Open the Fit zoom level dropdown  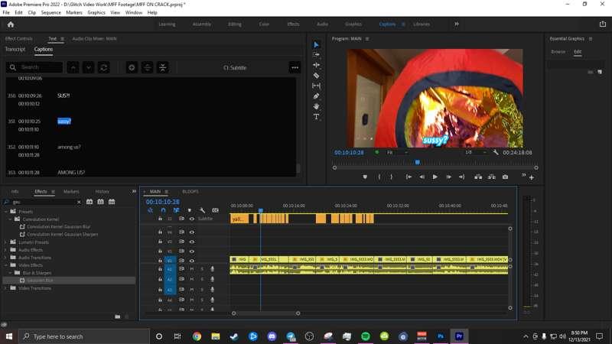[x=397, y=152]
